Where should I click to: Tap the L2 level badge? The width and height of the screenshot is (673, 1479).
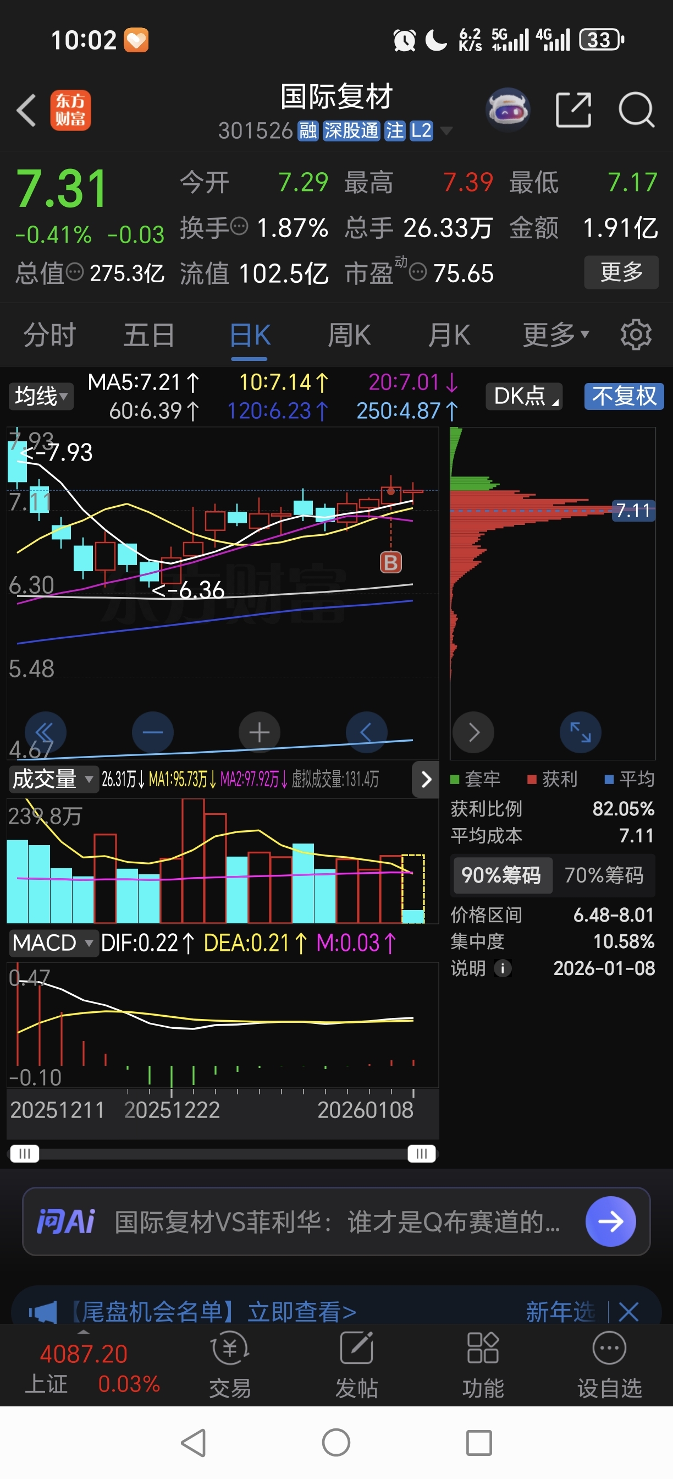click(421, 131)
